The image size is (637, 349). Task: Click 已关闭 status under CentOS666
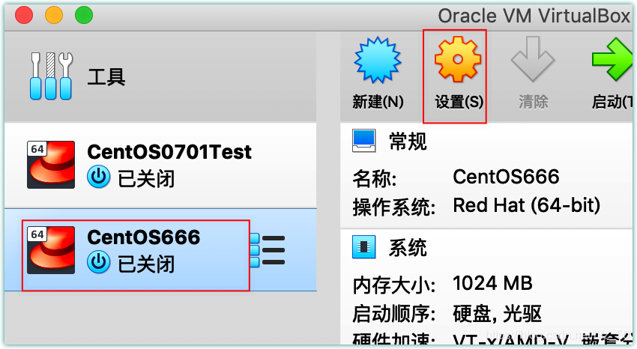click(x=146, y=264)
